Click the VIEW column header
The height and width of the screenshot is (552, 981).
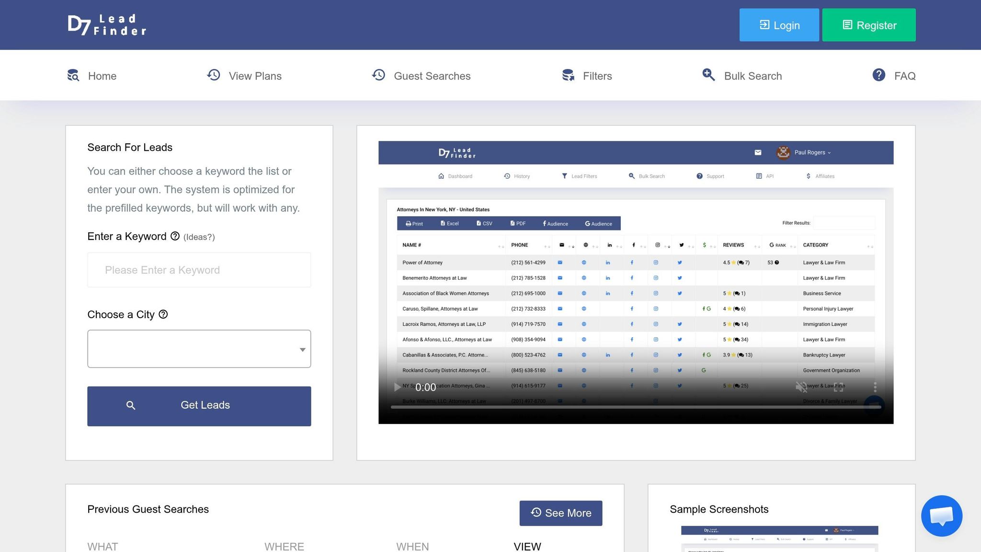pos(527,547)
